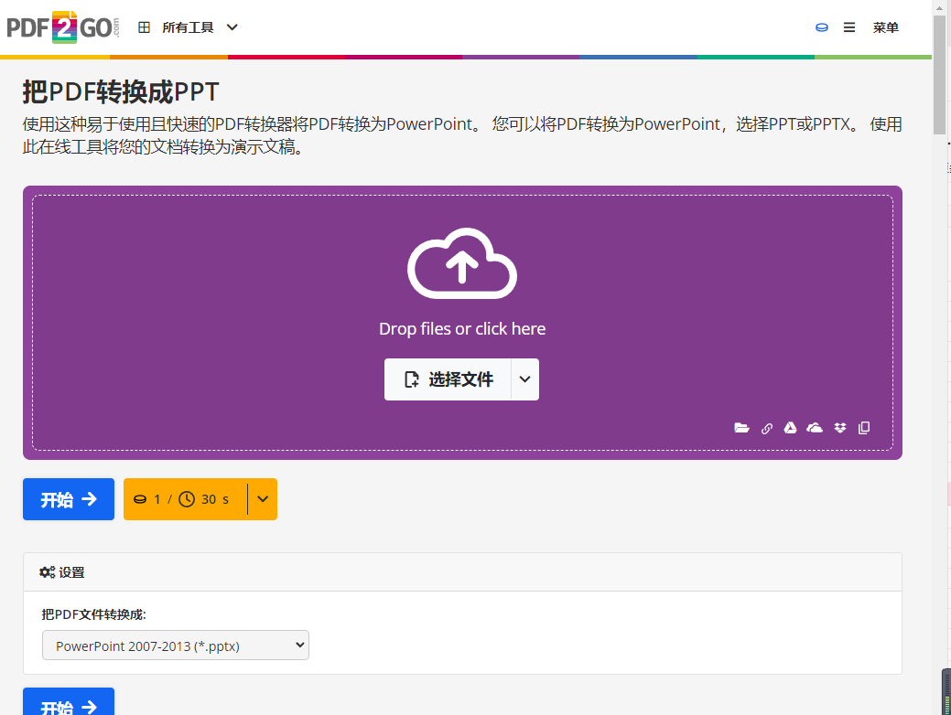
Task: Click the 把PDF转换成PPT heading
Action: (x=121, y=92)
